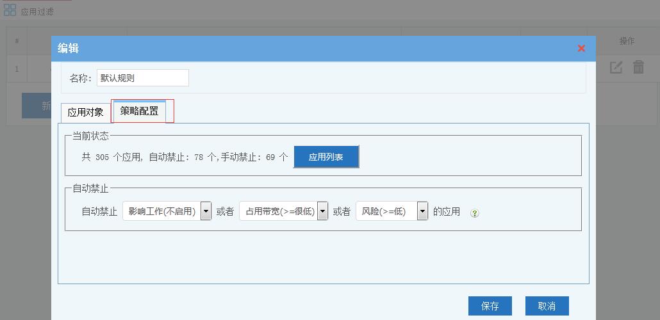Select the 策略配置 tab

point(140,111)
